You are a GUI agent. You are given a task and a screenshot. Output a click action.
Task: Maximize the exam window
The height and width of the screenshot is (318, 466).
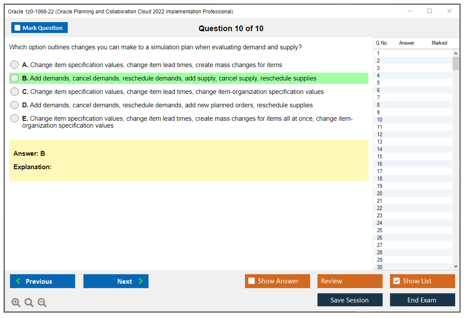[x=430, y=11]
